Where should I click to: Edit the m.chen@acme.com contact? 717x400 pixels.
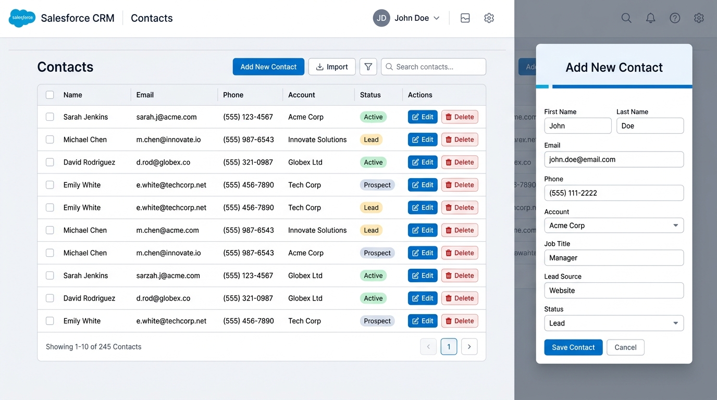(423, 230)
